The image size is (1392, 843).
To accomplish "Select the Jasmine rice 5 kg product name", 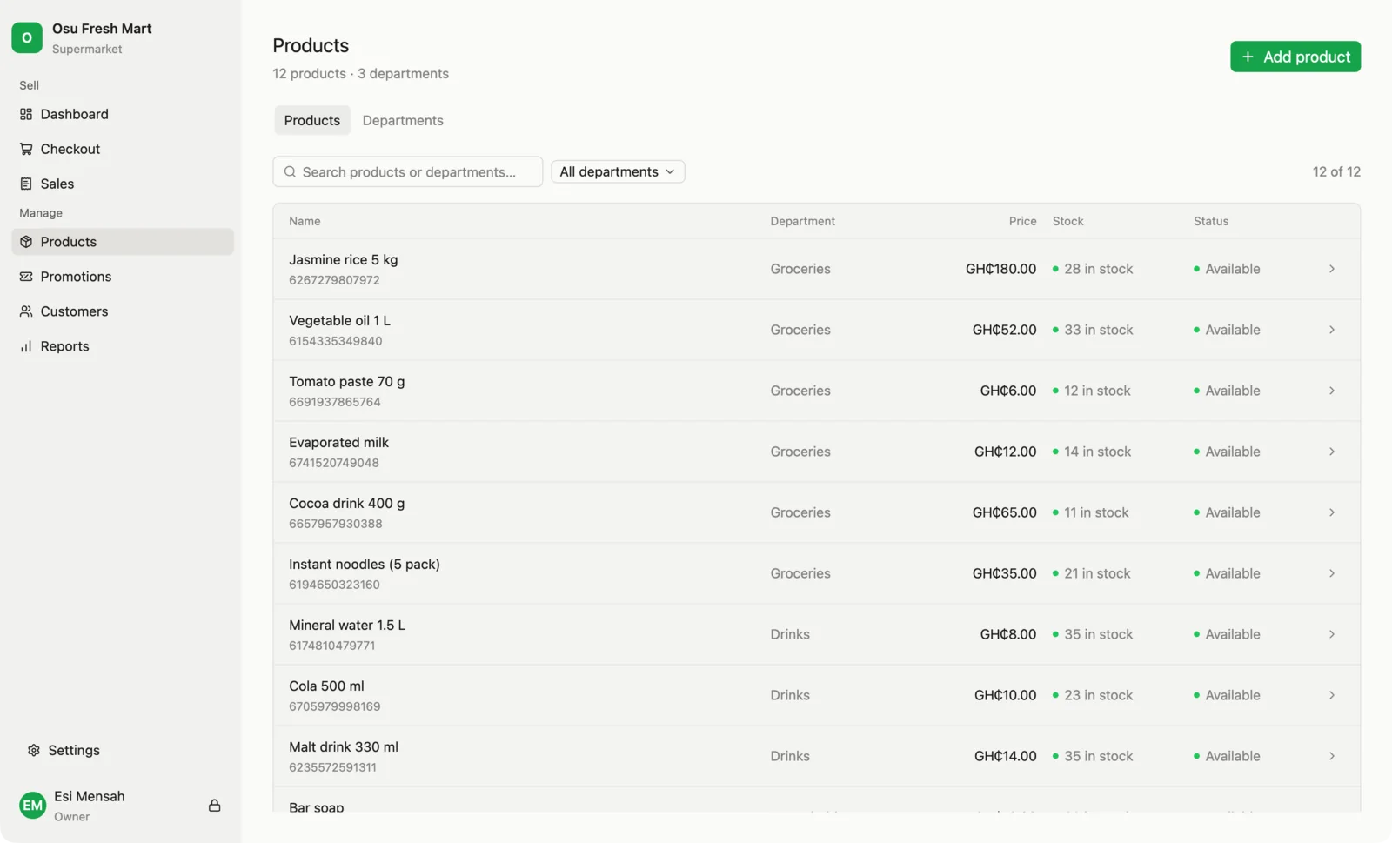I will [x=344, y=259].
